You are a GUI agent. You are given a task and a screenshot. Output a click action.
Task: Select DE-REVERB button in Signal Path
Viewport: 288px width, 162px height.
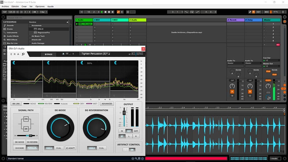click(32, 142)
